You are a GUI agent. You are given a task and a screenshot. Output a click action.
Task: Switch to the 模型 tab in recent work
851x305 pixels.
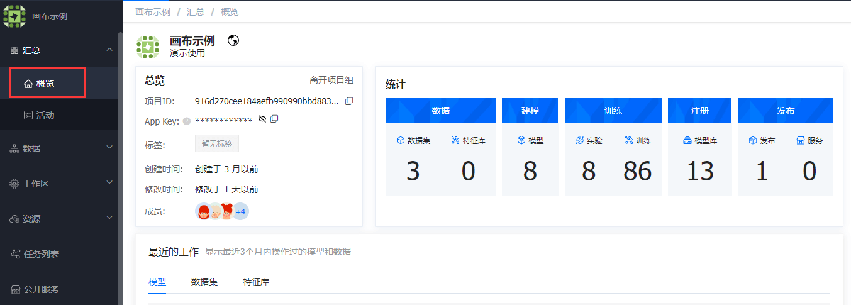point(157,282)
